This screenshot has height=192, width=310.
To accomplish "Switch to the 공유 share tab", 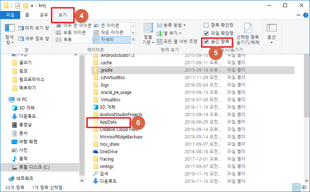I will pos(44,15).
